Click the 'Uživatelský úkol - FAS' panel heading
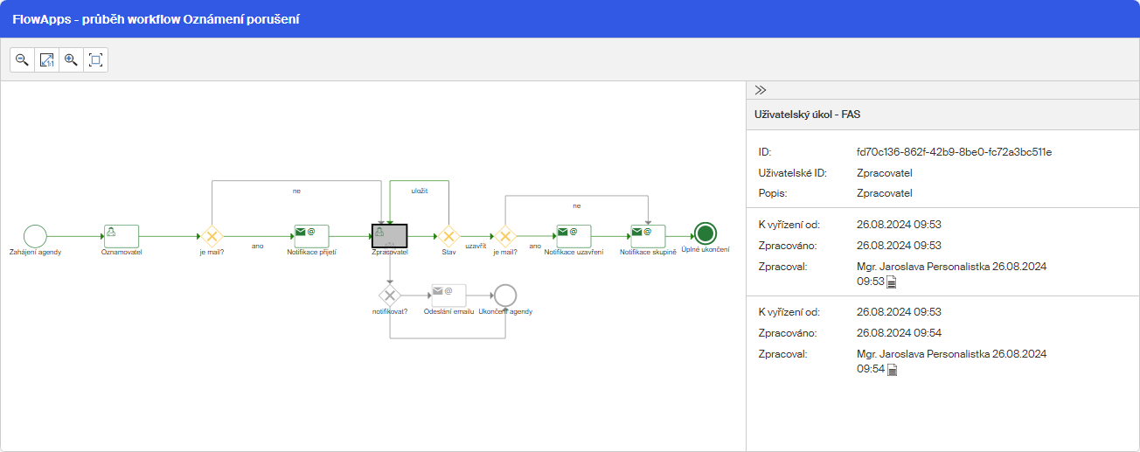1140x452 pixels. click(x=809, y=115)
